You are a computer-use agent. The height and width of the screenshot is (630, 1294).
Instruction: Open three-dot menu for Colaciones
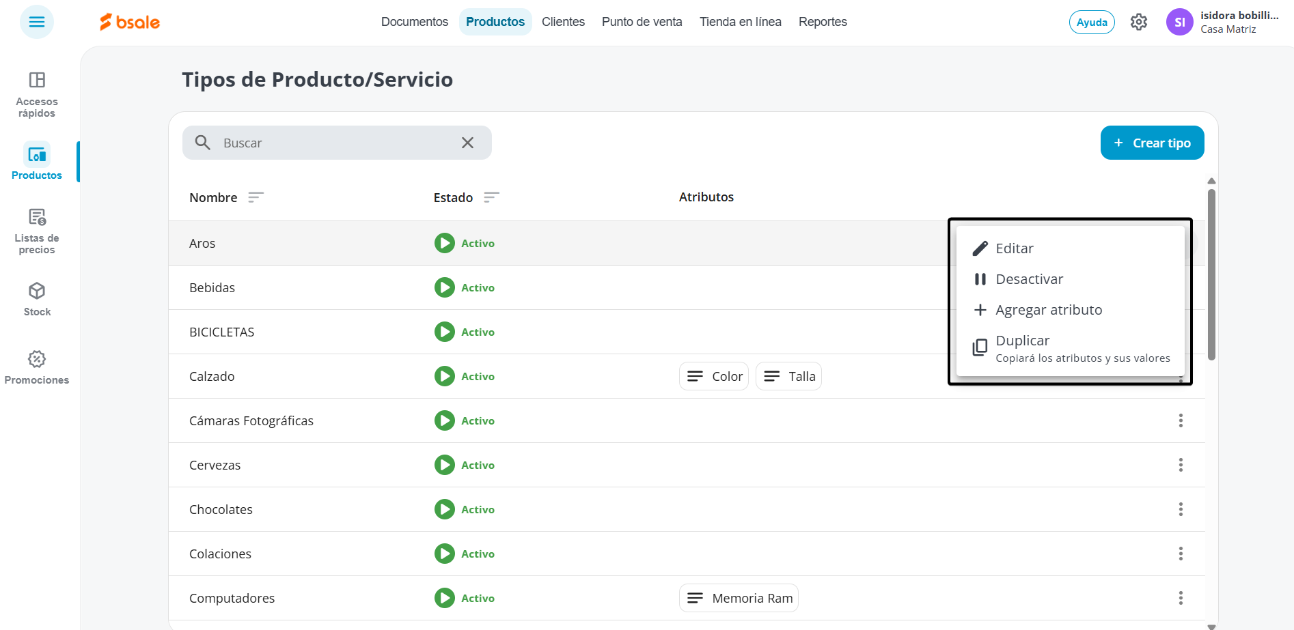pyautogui.click(x=1181, y=554)
